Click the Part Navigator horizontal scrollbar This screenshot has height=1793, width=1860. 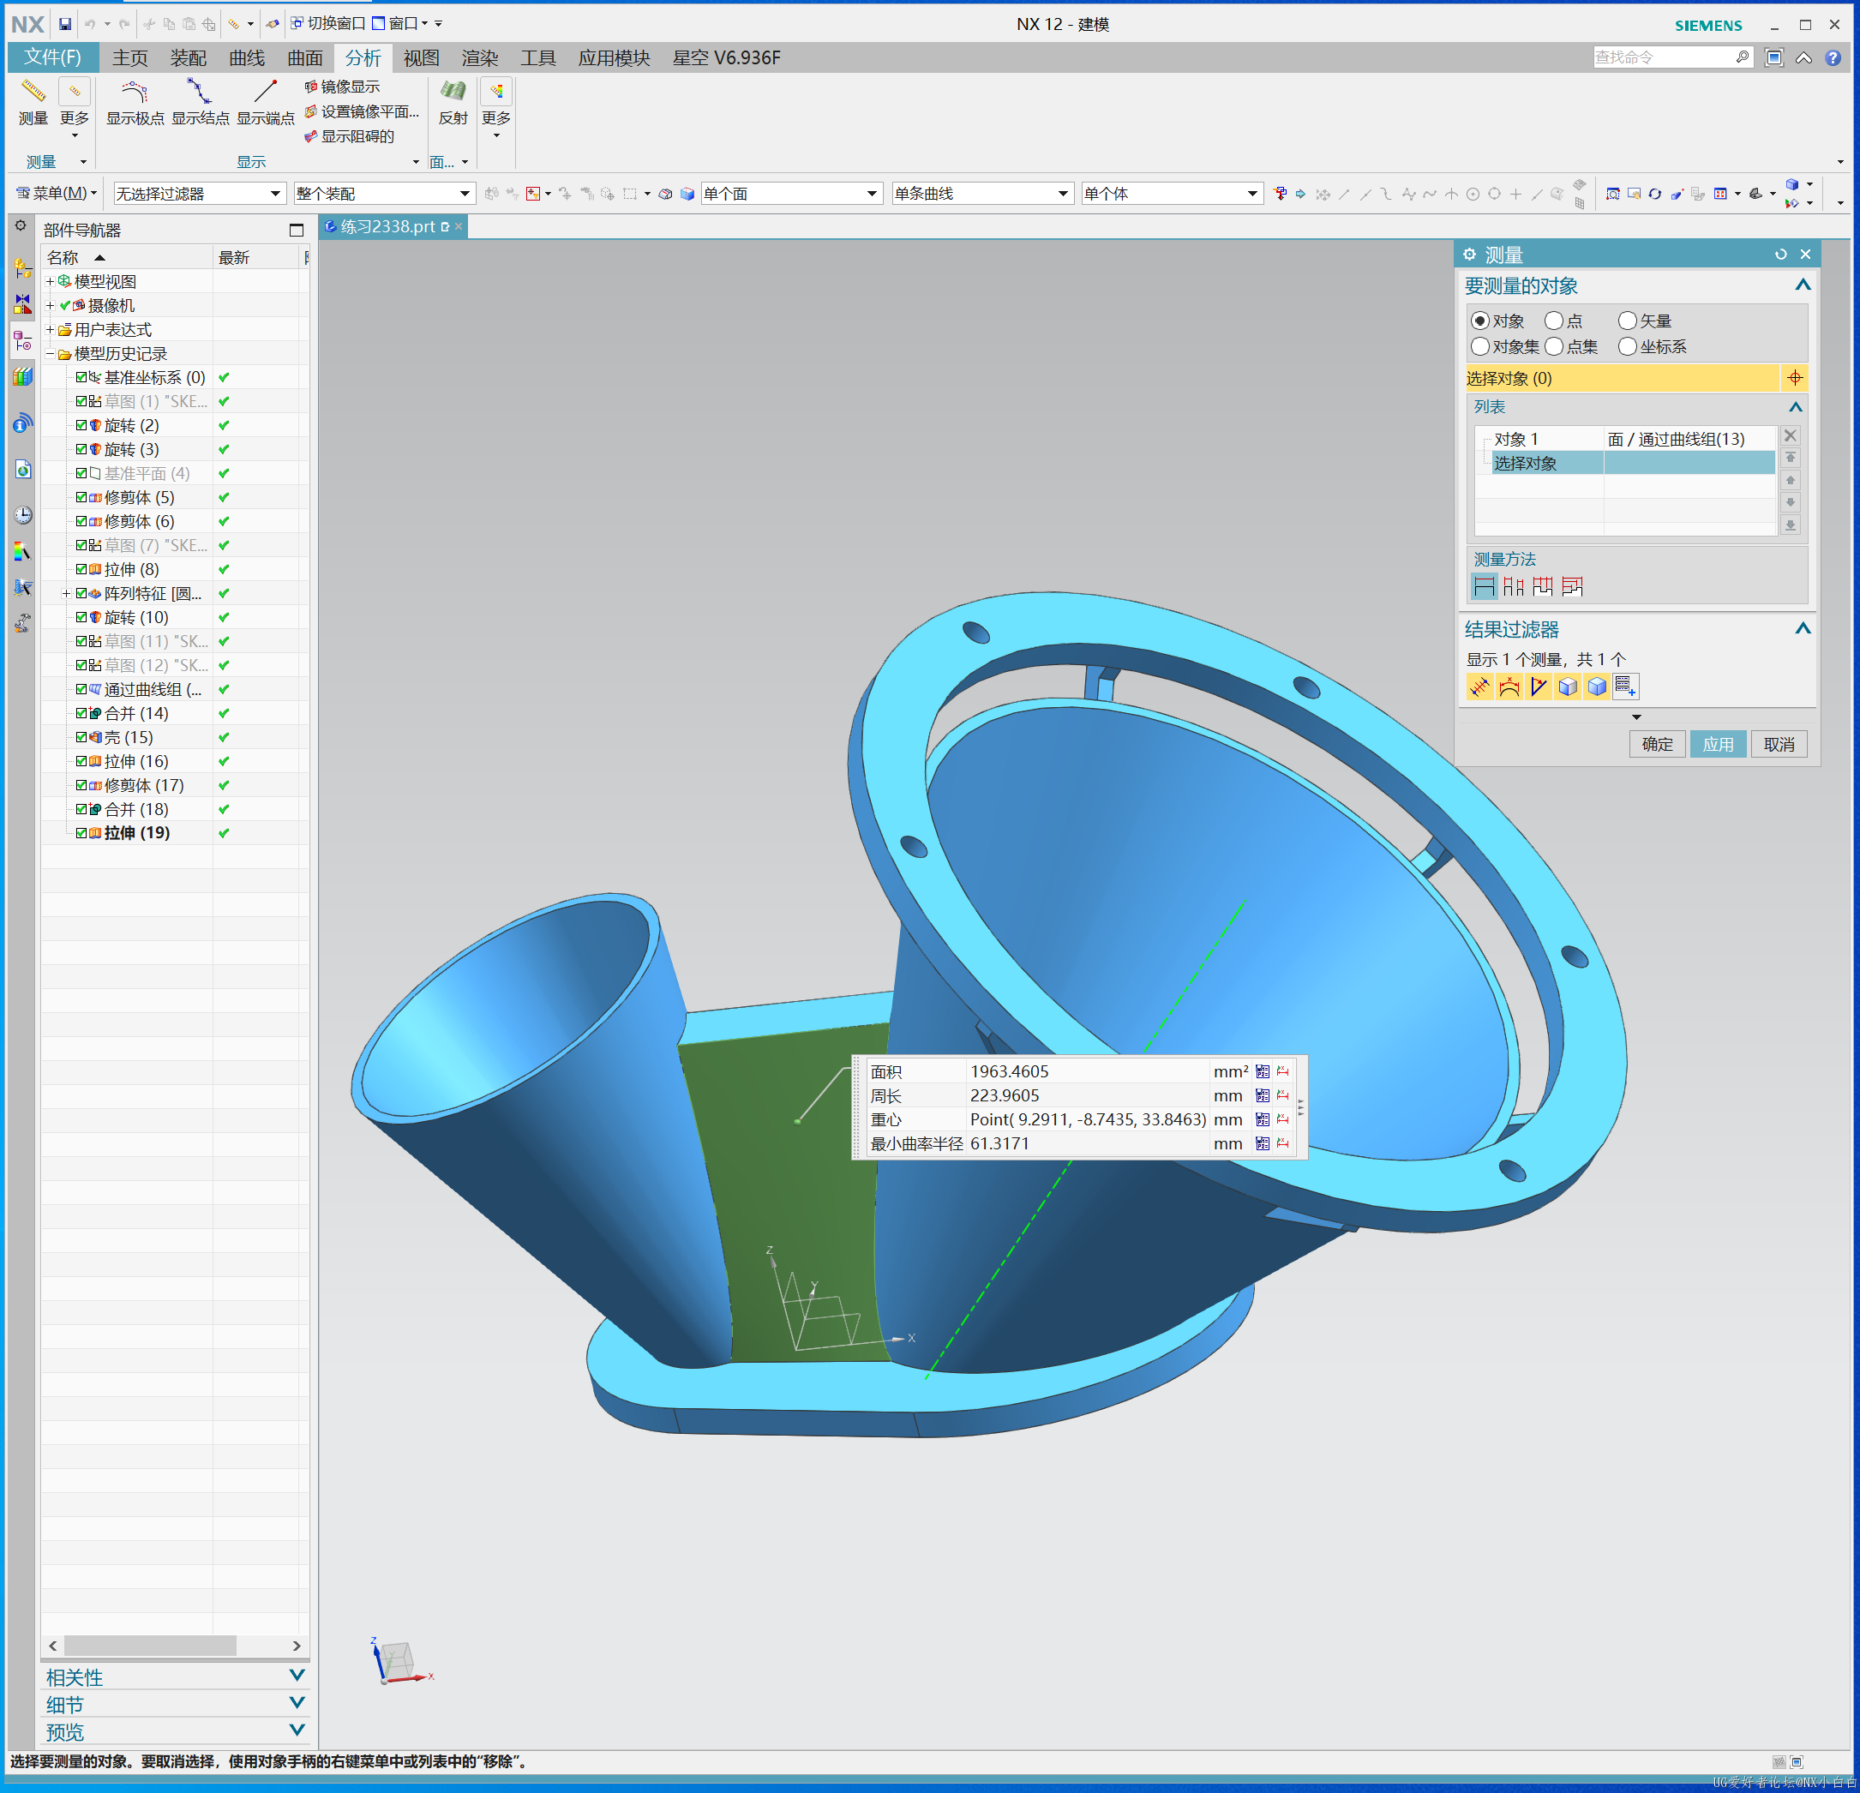[x=150, y=1645]
